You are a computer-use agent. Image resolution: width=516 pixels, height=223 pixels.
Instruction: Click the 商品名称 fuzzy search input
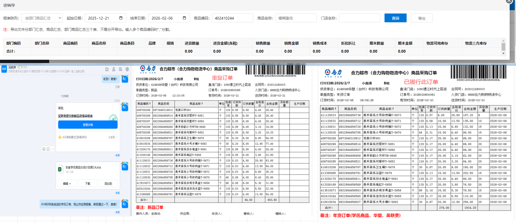pyautogui.click(x=296, y=18)
